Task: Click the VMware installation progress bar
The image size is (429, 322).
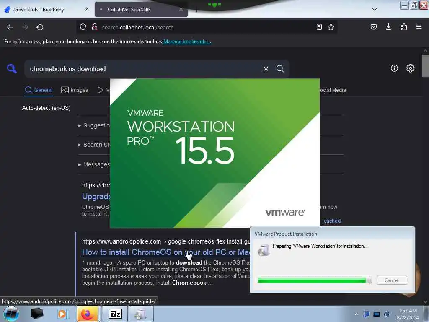Action: click(314, 280)
